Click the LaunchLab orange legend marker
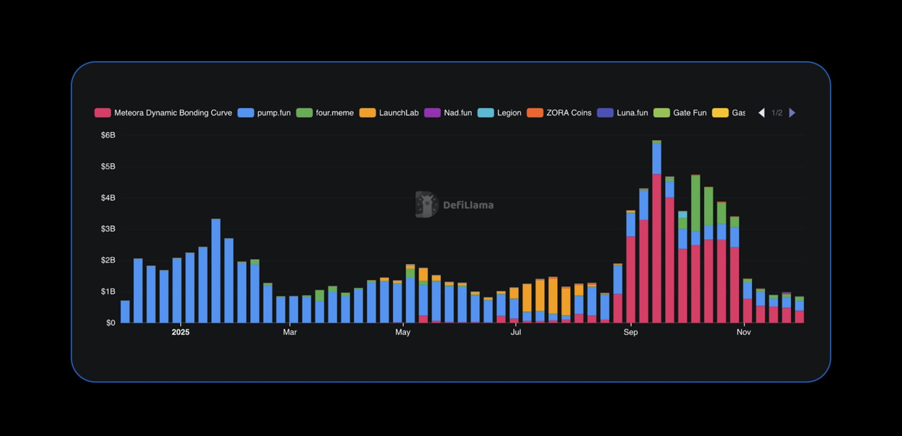 pos(367,113)
